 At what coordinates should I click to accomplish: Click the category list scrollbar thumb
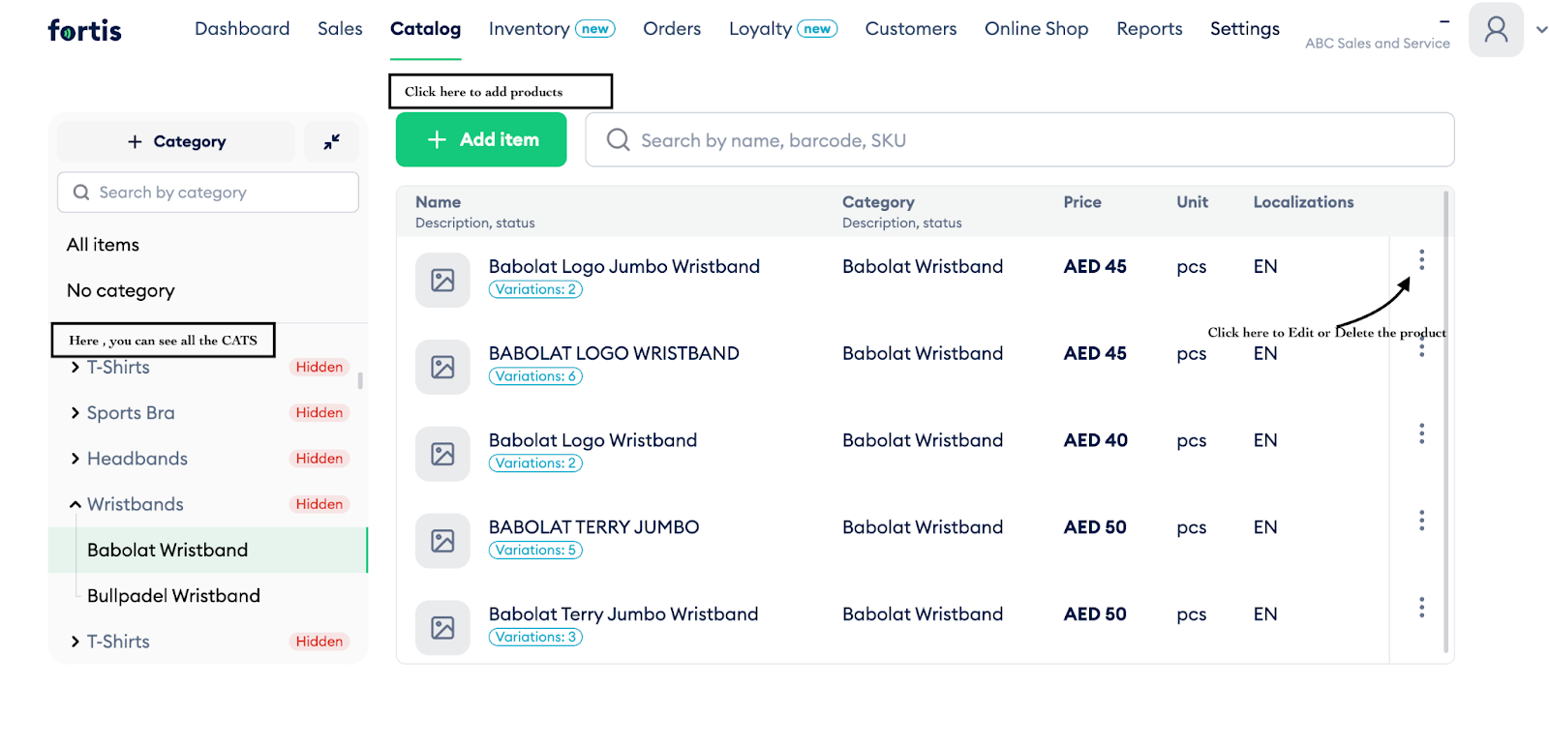[x=360, y=380]
